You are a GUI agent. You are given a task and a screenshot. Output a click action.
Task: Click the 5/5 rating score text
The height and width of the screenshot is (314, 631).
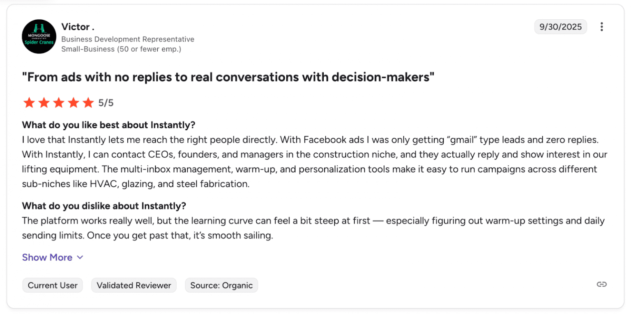[x=106, y=103]
